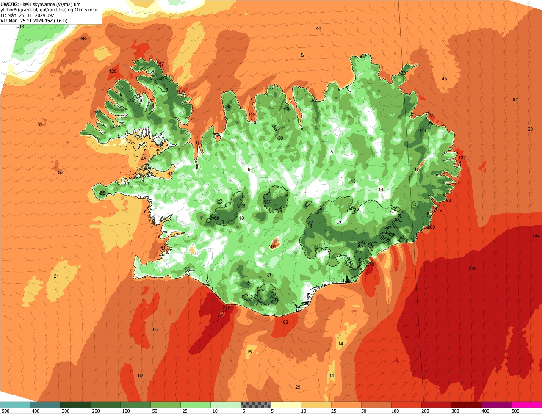This screenshot has height=414, width=542.
Task: Click the value 61 on the southwest peninsula
Action: coord(163,248)
